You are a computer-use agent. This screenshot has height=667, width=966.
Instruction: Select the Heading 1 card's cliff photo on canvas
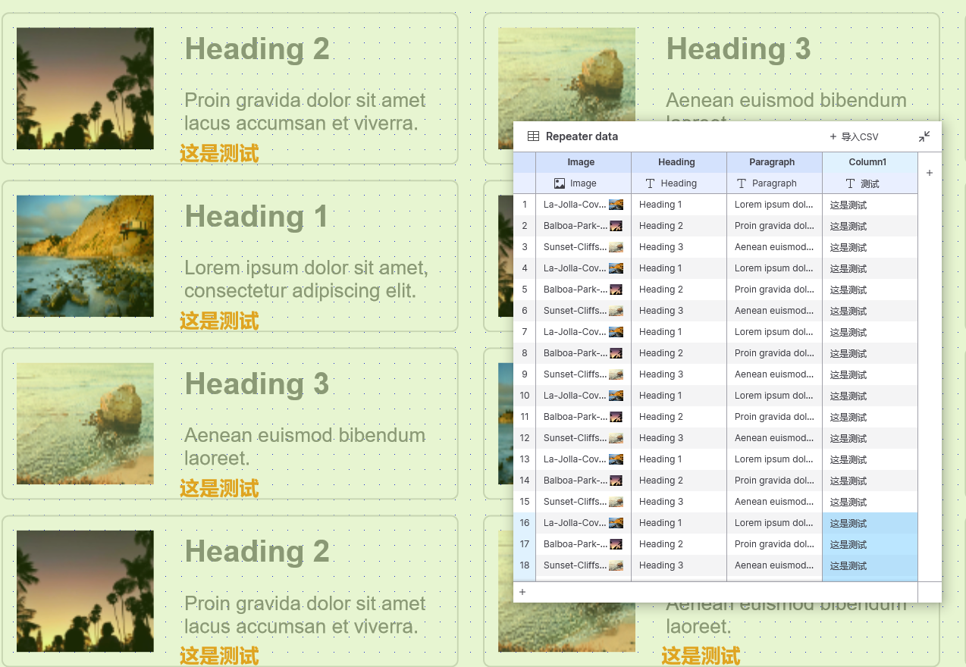pyautogui.click(x=85, y=256)
